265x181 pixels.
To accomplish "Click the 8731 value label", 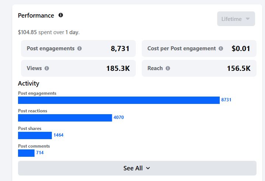I will tap(226, 100).
